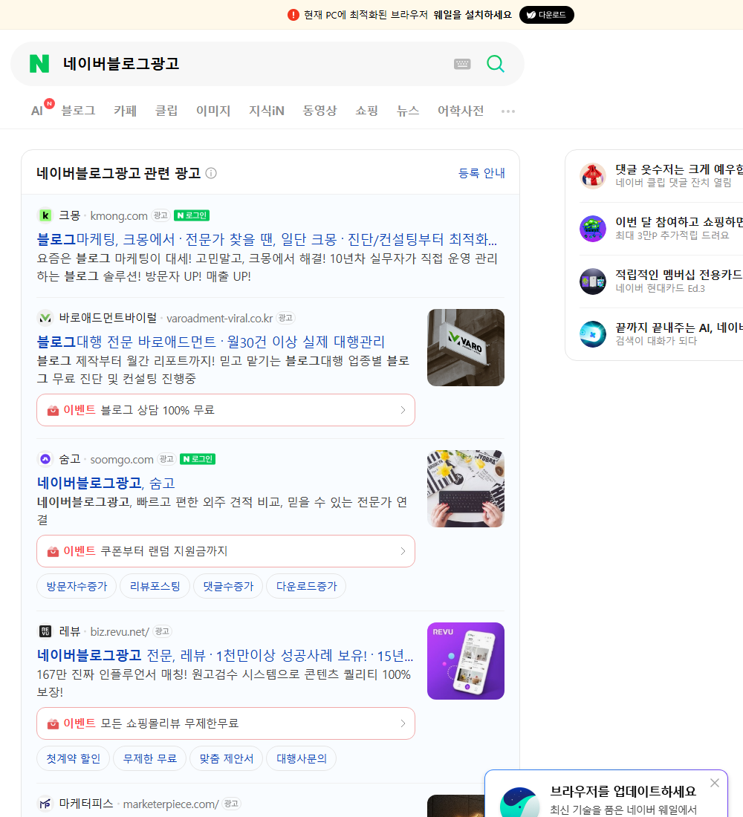Image resolution: width=743 pixels, height=817 pixels.
Task: Click the 댓글수증가 chip
Action: [228, 586]
